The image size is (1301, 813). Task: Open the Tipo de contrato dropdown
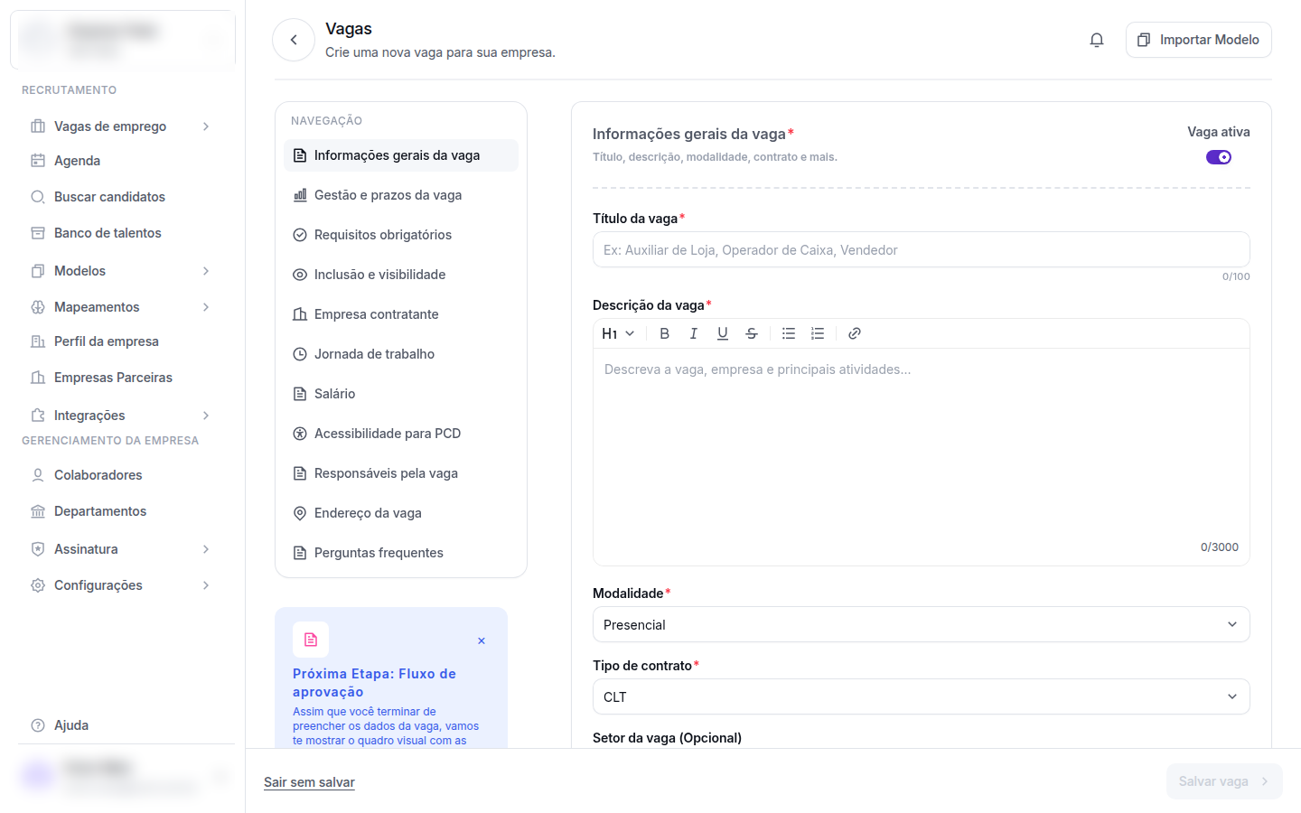(921, 696)
